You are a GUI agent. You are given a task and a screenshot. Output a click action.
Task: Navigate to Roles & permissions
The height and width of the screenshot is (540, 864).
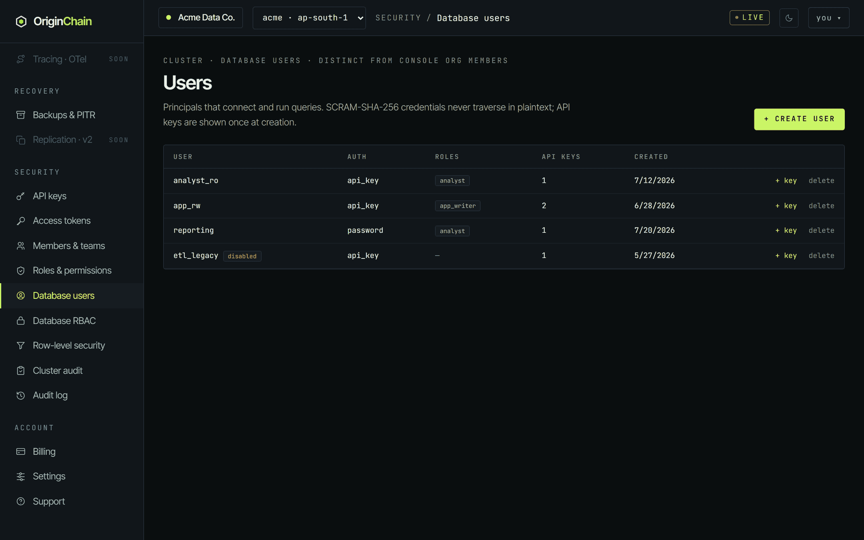pos(72,271)
